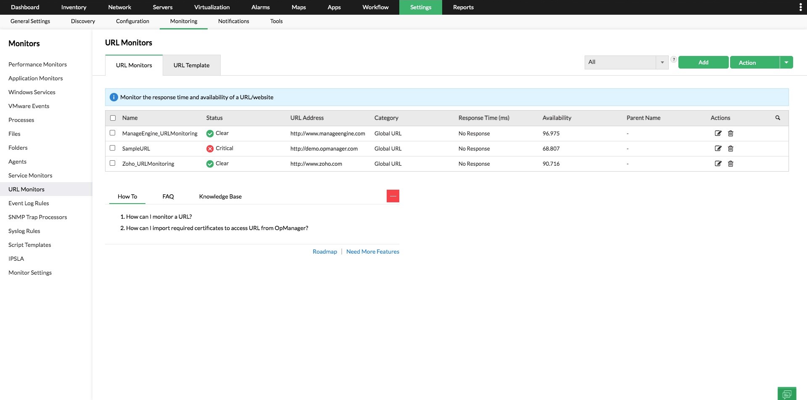
Task: Expand the Action button dropdown arrow
Action: point(786,62)
